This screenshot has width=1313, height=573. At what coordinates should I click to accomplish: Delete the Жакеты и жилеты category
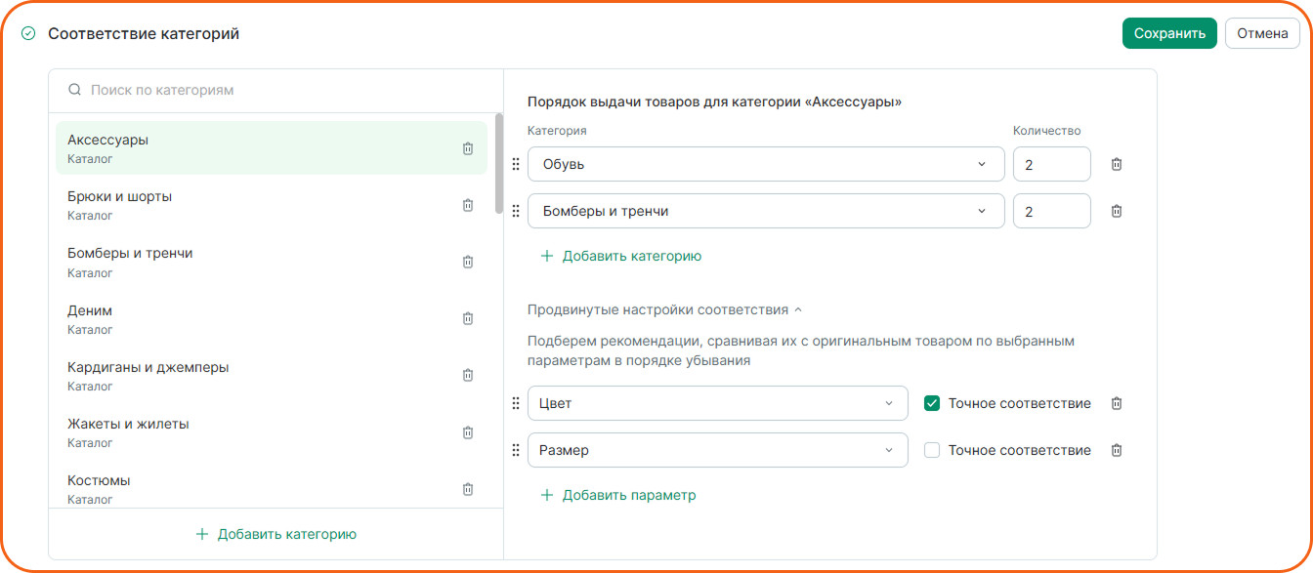tap(467, 432)
